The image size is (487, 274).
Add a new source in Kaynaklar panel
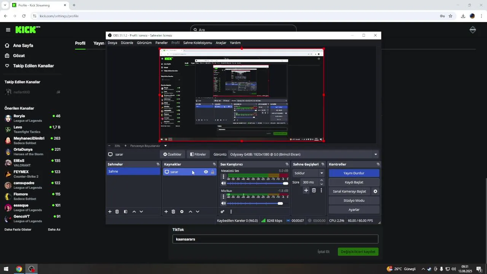click(166, 212)
